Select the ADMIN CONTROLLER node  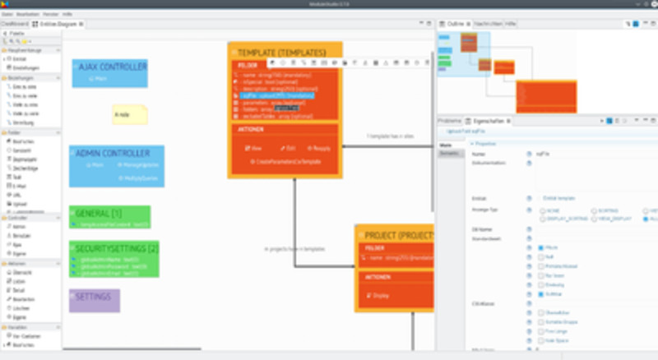(117, 166)
